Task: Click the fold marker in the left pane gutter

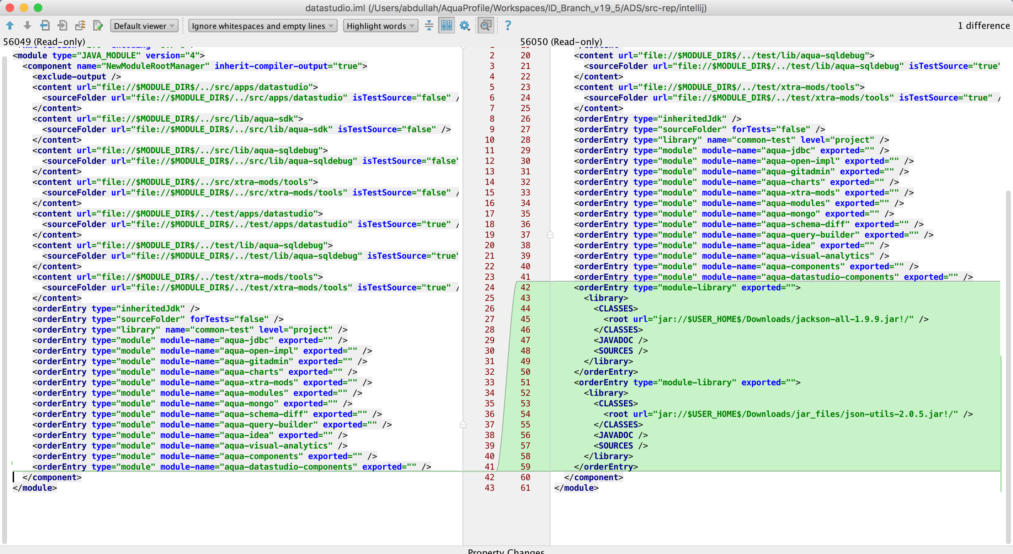Action: click(x=463, y=424)
